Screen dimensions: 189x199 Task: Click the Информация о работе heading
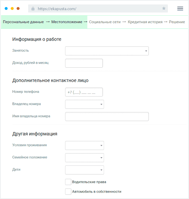pyautogui.click(x=37, y=39)
